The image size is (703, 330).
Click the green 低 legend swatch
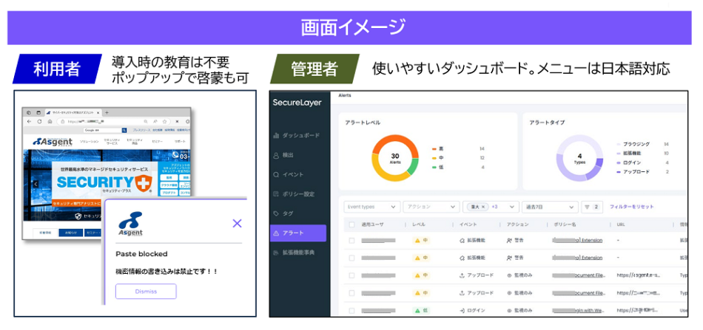tap(434, 168)
